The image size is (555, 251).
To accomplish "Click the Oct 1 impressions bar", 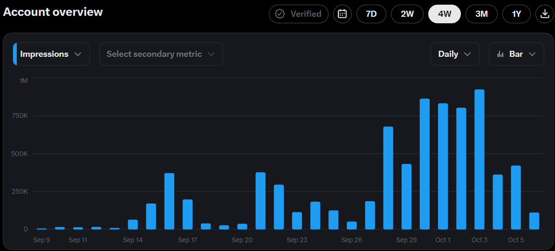I will coord(443,167).
